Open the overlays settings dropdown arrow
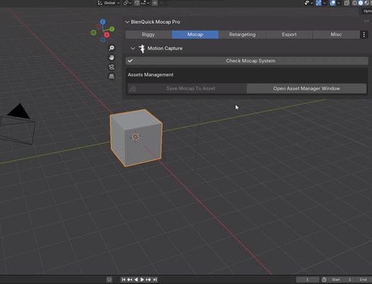This screenshot has height=284, width=372. pyautogui.click(x=339, y=3)
